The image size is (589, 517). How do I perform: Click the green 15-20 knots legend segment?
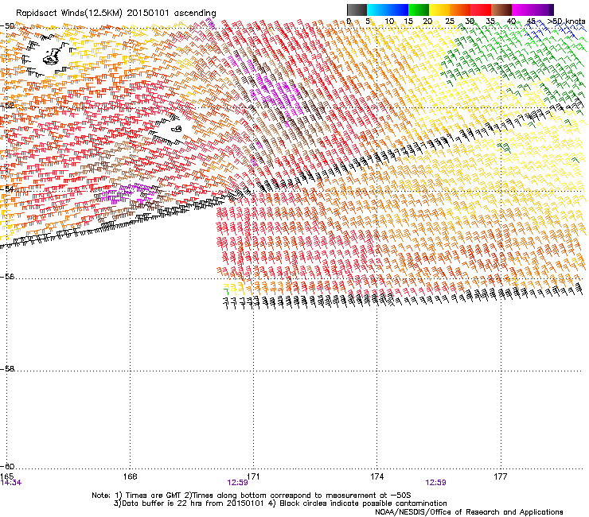419,10
